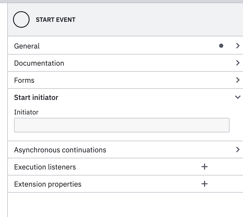Collapse Start initiator with its down chevron

[238, 97]
